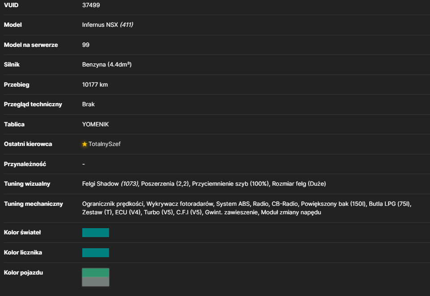Select the engine value Benzyna (4.4dm³)
Screen dimensions: 430x296
107,65
